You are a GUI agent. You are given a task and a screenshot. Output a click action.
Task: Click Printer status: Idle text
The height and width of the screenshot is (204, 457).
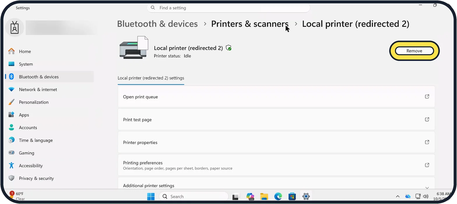172,56
